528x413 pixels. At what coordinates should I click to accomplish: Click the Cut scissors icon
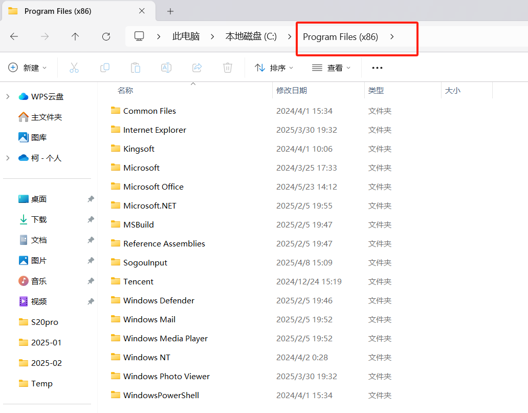tap(74, 68)
